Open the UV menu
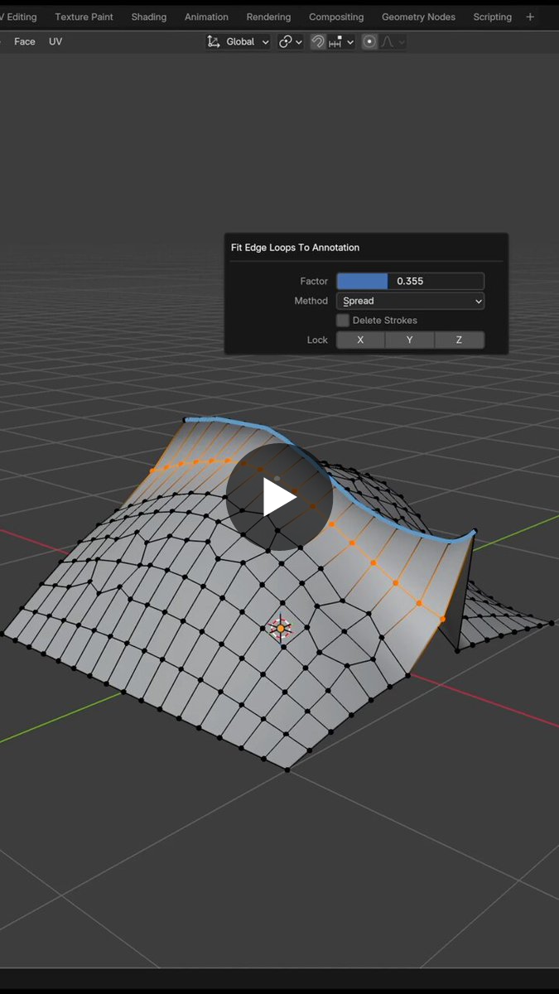This screenshot has height=994, width=559. pos(55,41)
